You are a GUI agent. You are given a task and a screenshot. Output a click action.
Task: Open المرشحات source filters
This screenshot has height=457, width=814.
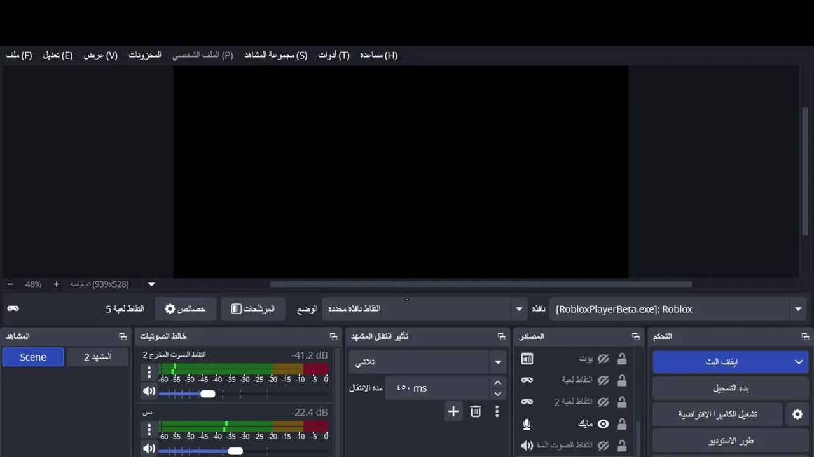pyautogui.click(x=252, y=309)
